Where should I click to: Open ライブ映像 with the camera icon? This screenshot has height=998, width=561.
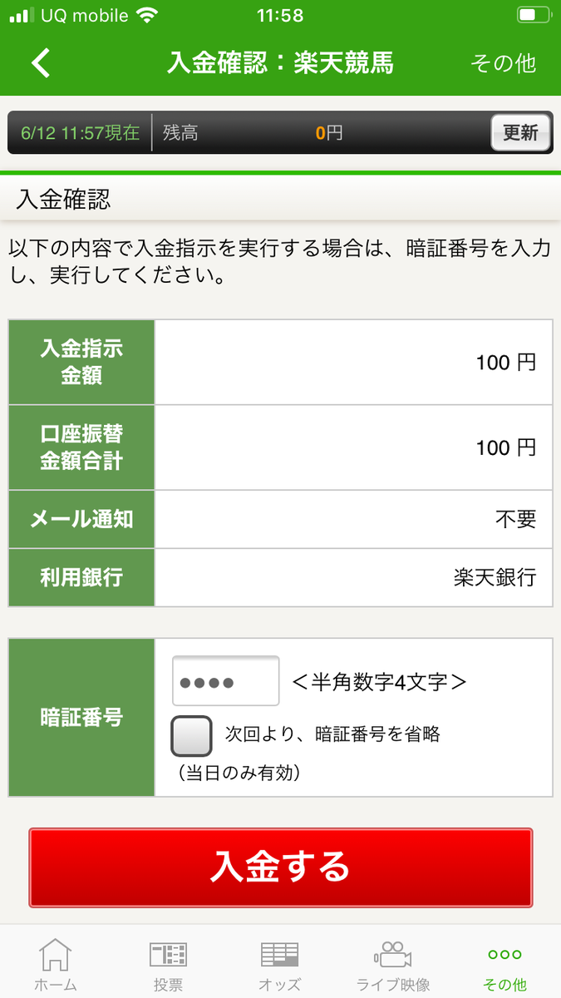tap(392, 961)
